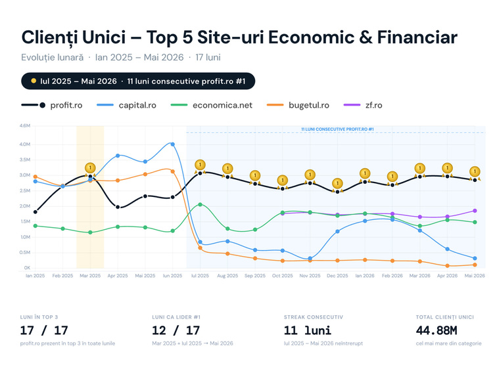The image size is (493, 369).
Task: Click the 'STREAK CONSECUTIV' heading
Action: (314, 317)
